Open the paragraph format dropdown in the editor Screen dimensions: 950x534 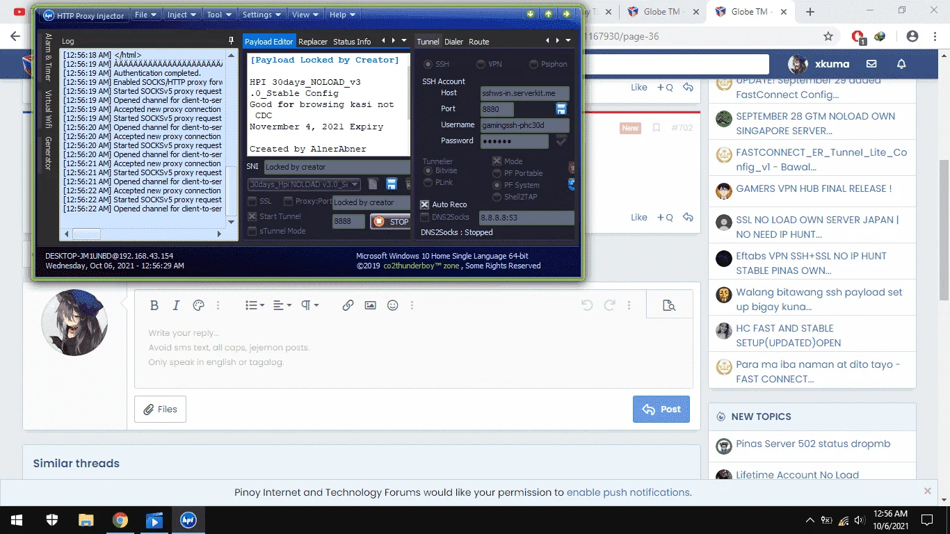[309, 305]
